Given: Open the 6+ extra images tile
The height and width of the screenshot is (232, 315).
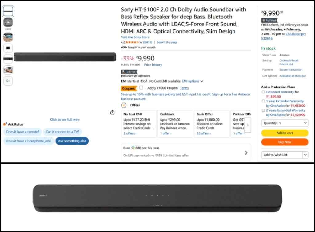Looking at the screenshot, I should 8,81.
